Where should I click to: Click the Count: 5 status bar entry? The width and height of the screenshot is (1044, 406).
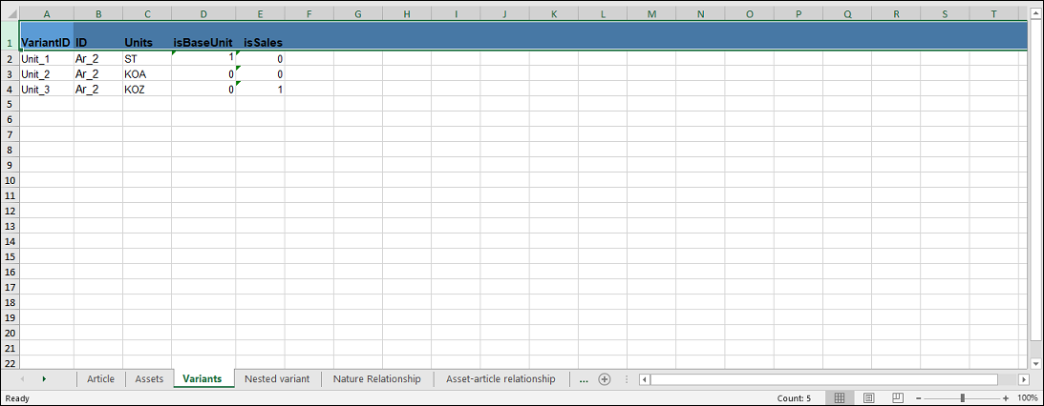click(794, 398)
